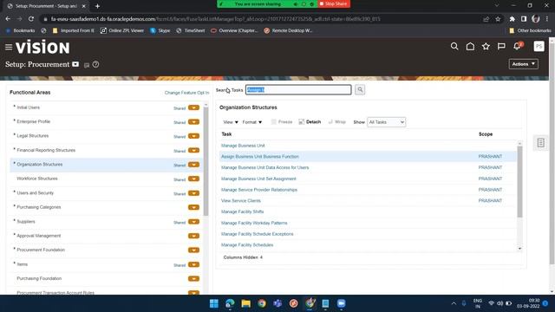Expand Suppliers action dropdown
Viewport: 555px width, 312px height.
[x=193, y=222]
